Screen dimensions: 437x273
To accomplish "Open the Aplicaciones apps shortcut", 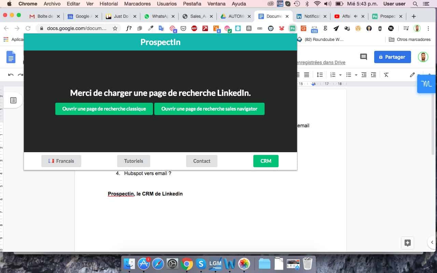I will pos(14,40).
